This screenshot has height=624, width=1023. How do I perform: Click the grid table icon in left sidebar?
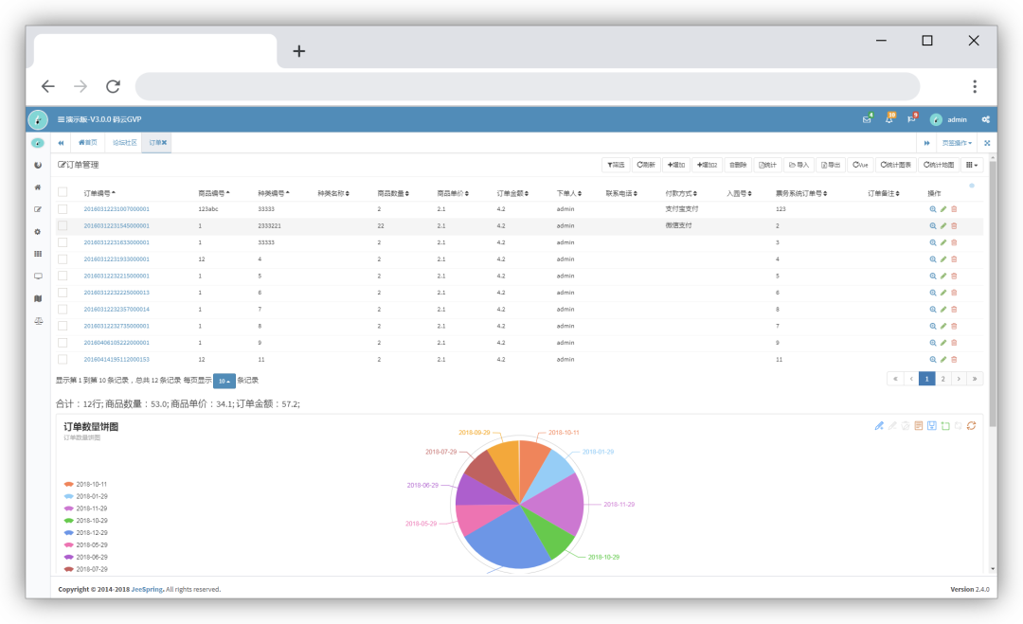tap(38, 254)
